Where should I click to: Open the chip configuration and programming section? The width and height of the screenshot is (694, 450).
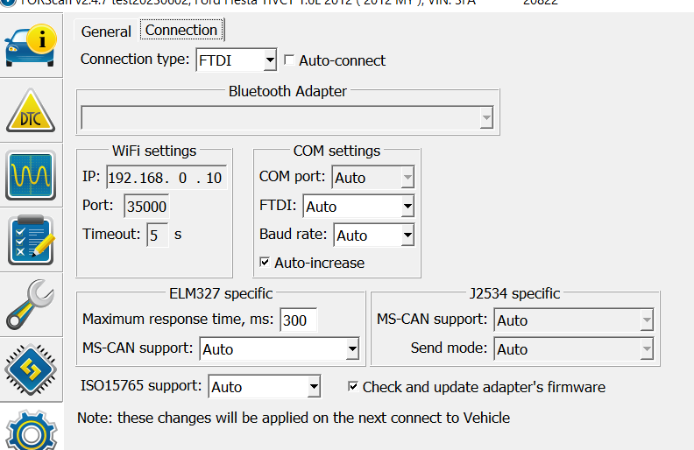pyautogui.click(x=31, y=369)
